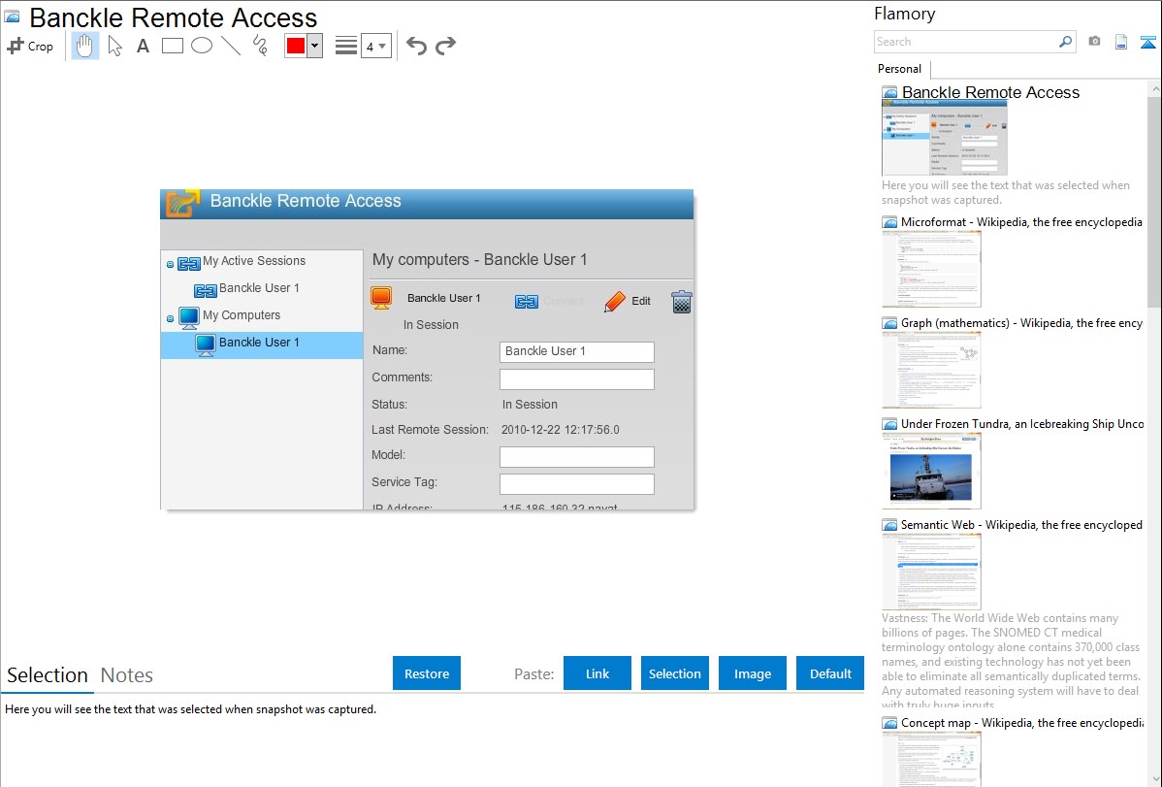The image size is (1162, 787).
Task: Click the line thickness icon
Action: tap(346, 46)
